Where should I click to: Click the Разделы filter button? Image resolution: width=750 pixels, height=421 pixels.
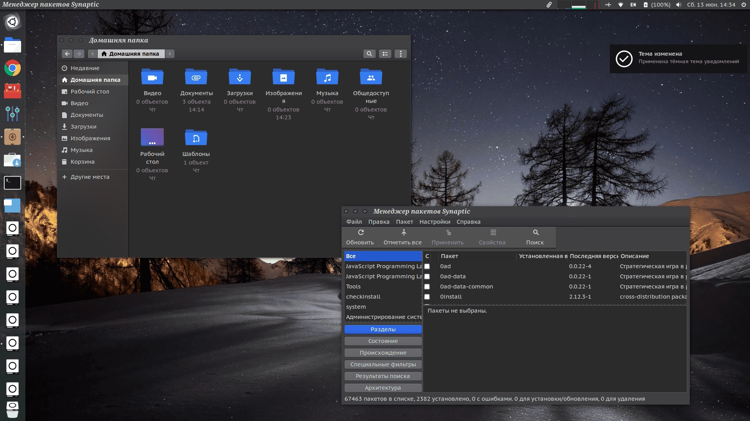click(383, 329)
